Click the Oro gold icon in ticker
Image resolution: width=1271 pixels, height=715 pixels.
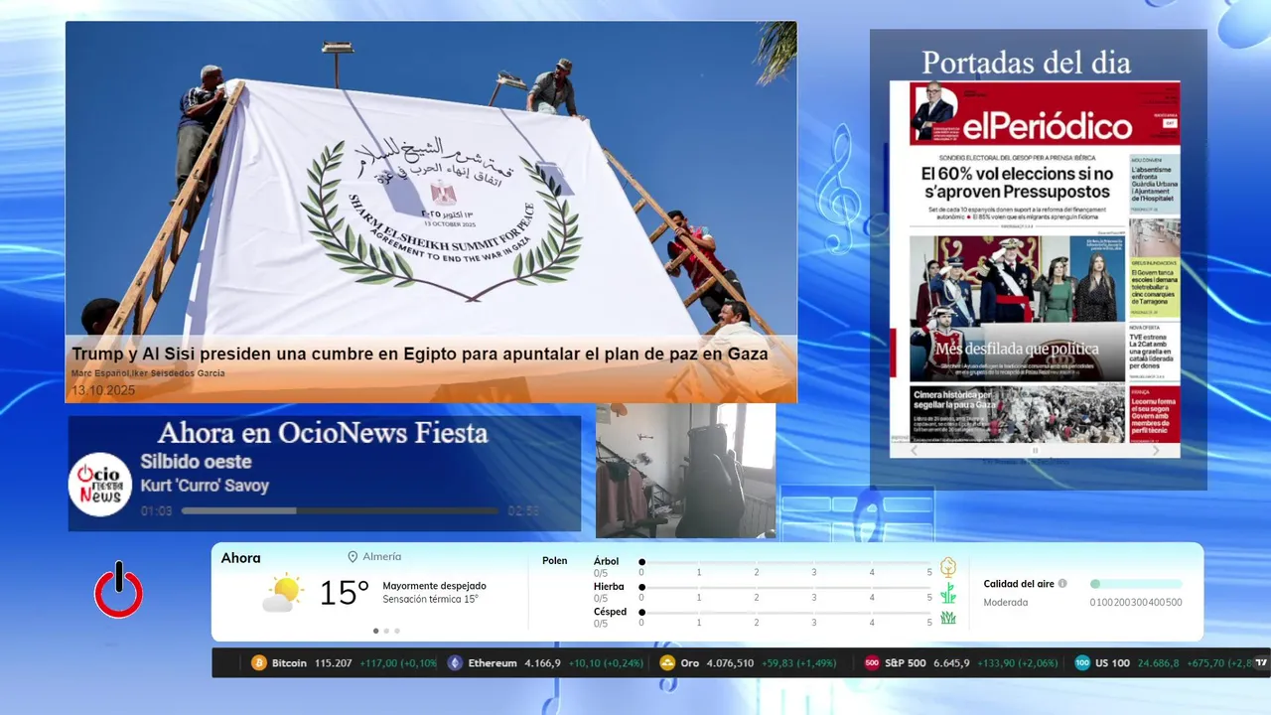coord(667,663)
